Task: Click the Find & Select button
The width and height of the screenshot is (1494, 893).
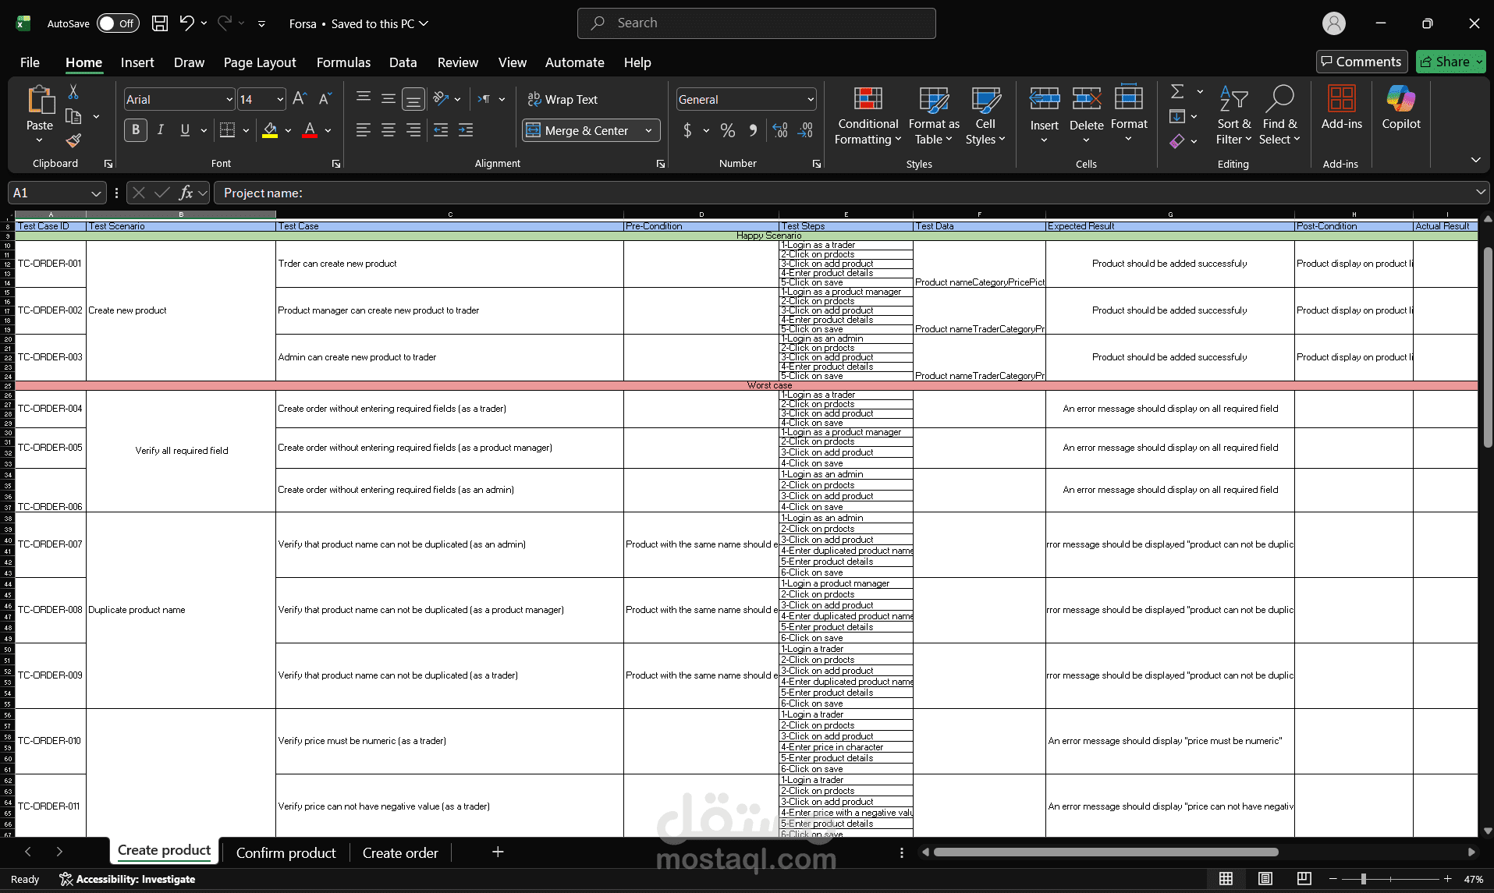Action: click(x=1280, y=115)
